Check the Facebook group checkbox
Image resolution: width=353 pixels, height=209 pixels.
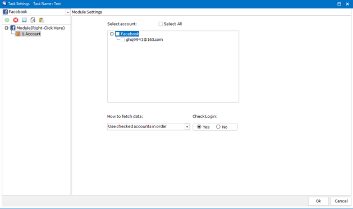coord(118,34)
